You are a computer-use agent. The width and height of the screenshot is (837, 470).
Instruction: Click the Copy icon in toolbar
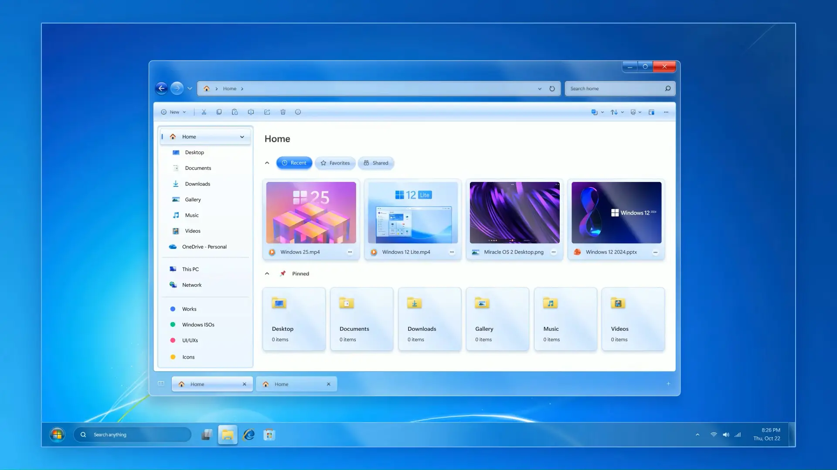point(219,112)
